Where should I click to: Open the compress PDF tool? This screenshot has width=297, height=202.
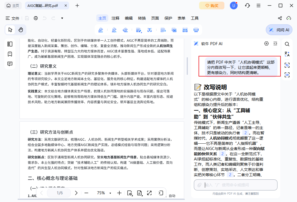click(x=185, y=30)
